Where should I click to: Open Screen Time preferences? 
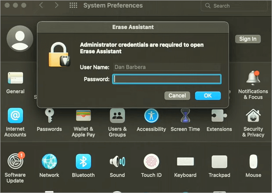tap(185, 116)
